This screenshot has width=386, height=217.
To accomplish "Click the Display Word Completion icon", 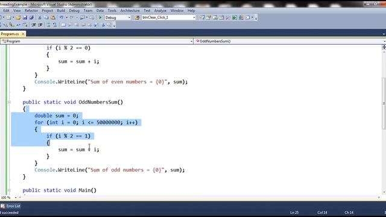I will click(18, 25).
